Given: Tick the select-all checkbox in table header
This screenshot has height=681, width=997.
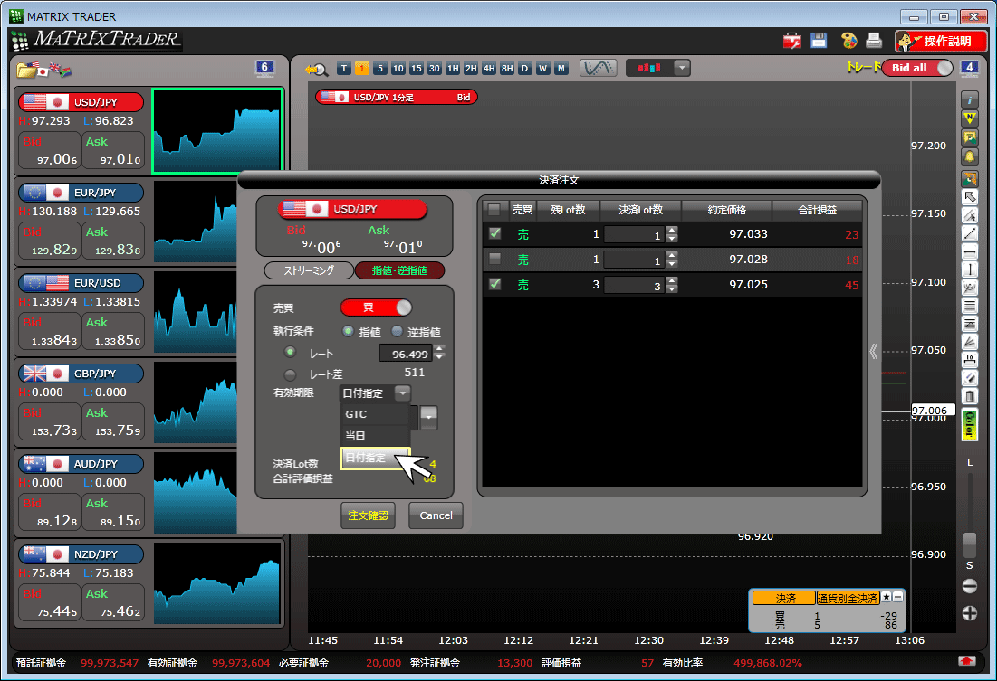Looking at the screenshot, I should click(x=494, y=209).
